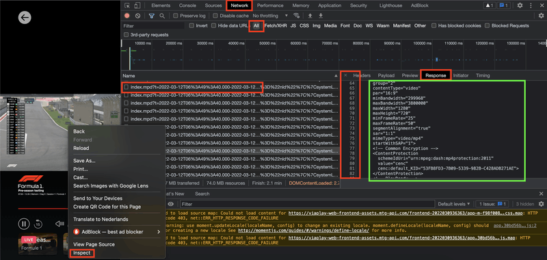Focus the console Filter input field
547x260 pixels.
[x=307, y=204]
